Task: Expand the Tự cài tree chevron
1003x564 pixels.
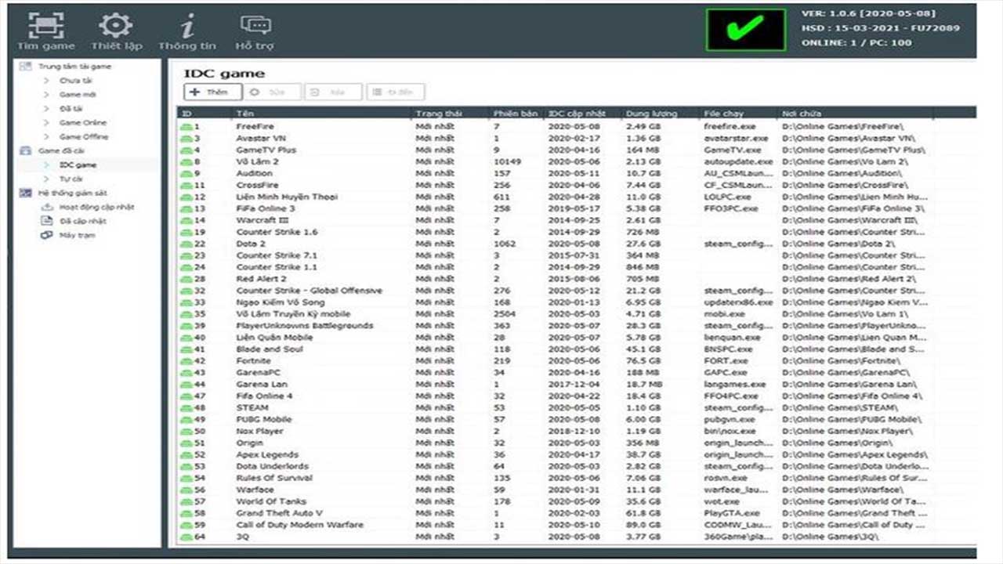Action: click(46, 179)
